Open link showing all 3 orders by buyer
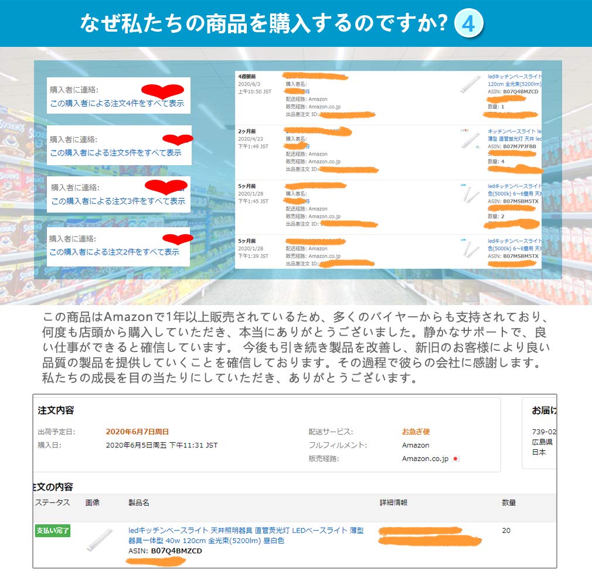592x581 pixels. coord(118,201)
